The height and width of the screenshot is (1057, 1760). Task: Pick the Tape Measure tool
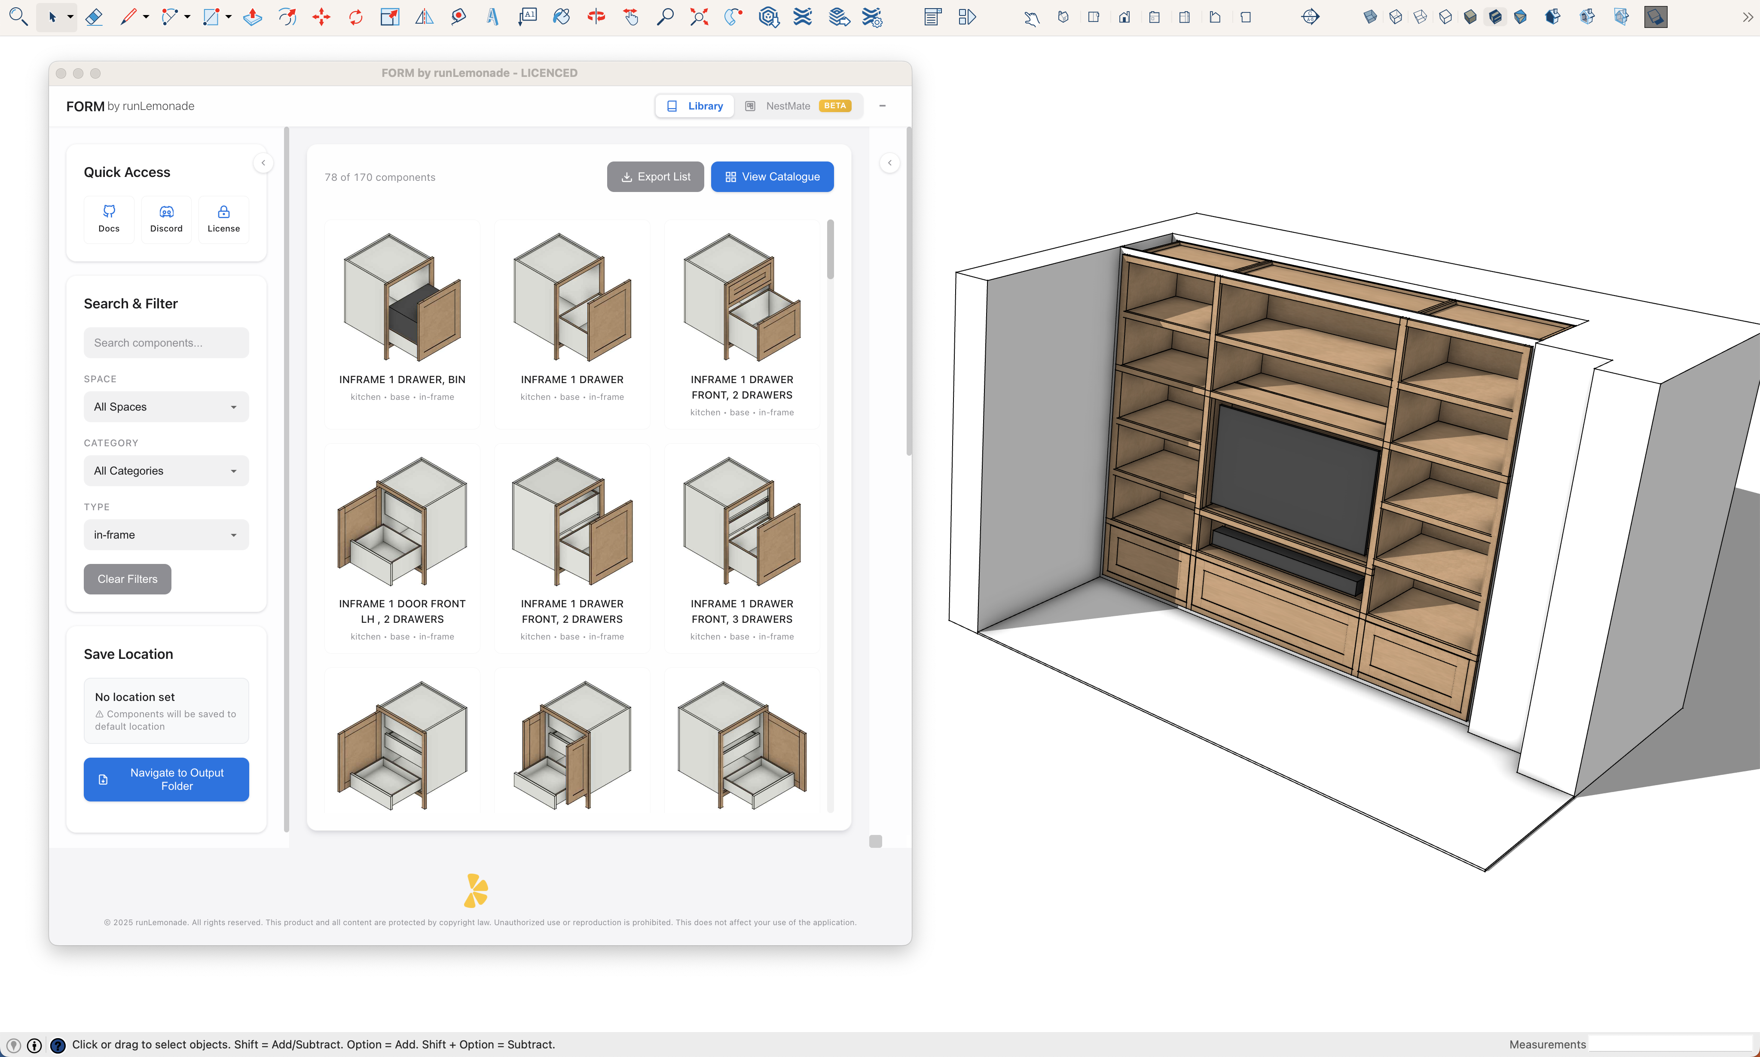(458, 17)
